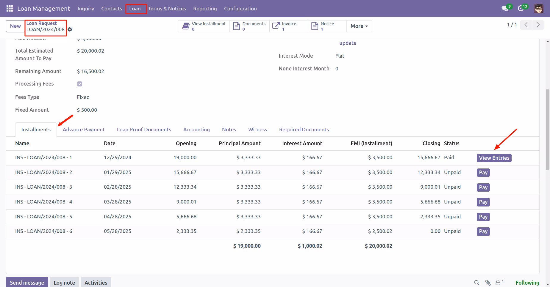Open the apps grid menu icon

pyautogui.click(x=10, y=9)
